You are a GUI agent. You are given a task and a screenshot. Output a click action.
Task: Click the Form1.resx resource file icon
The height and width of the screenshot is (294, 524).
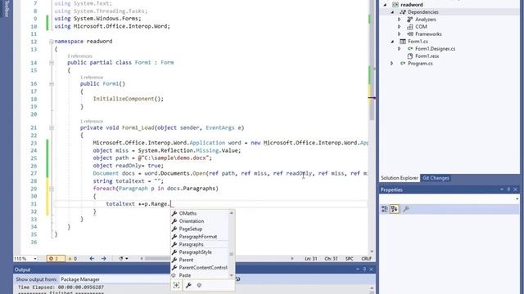pyautogui.click(x=410, y=56)
